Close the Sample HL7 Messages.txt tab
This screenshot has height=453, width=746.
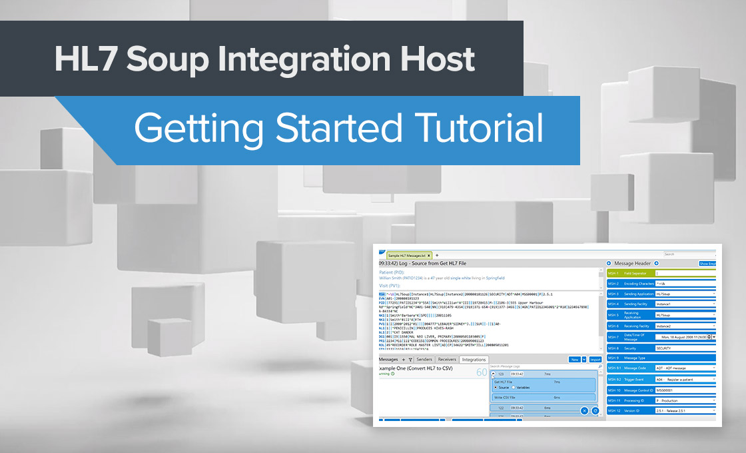tap(429, 256)
